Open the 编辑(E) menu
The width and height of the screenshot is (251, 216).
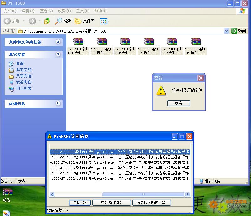point(28,11)
